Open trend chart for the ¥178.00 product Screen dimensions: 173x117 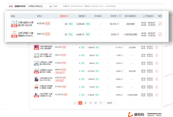157,87
